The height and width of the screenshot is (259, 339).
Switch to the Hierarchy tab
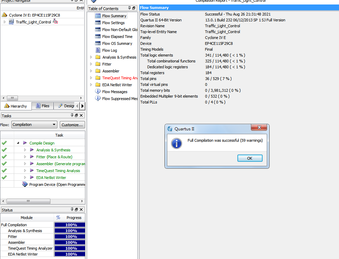coord(16,106)
